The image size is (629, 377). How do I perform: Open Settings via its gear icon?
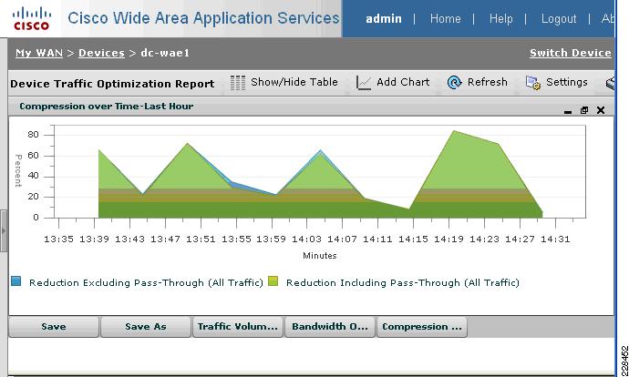(x=533, y=83)
